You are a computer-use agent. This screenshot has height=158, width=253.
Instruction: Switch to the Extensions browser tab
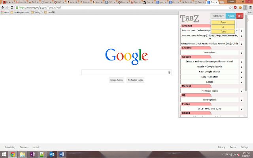click(187, 2)
